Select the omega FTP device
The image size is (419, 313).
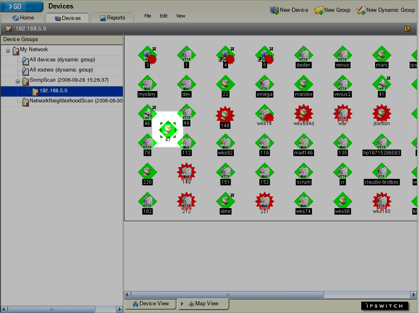tap(264, 86)
